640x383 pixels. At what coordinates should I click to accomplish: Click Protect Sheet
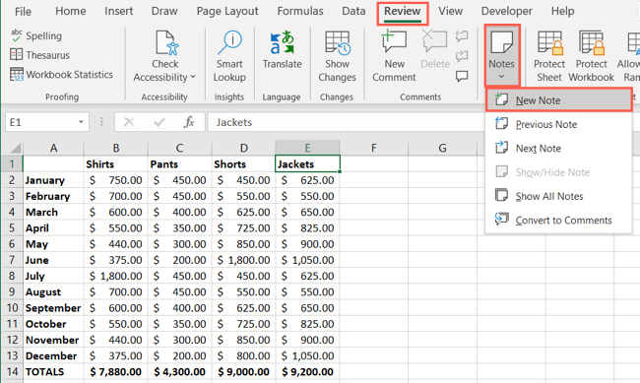pos(549,56)
